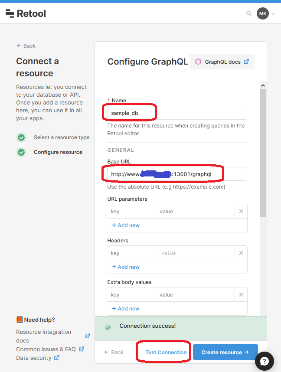Open the MK user avatar
This screenshot has width=281, height=372.
pos(263,13)
